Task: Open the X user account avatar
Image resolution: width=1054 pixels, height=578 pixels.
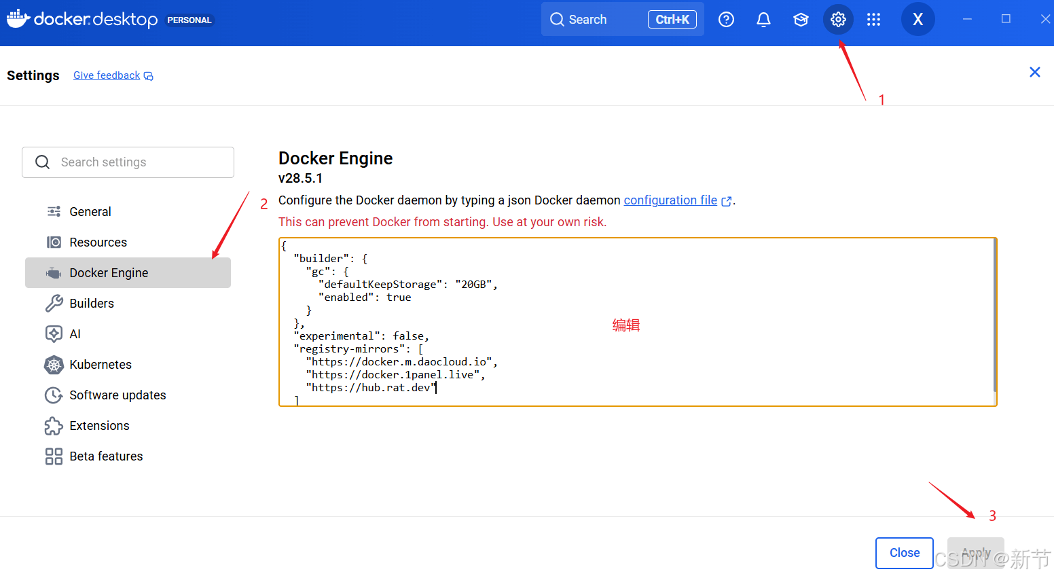Action: [x=917, y=20]
